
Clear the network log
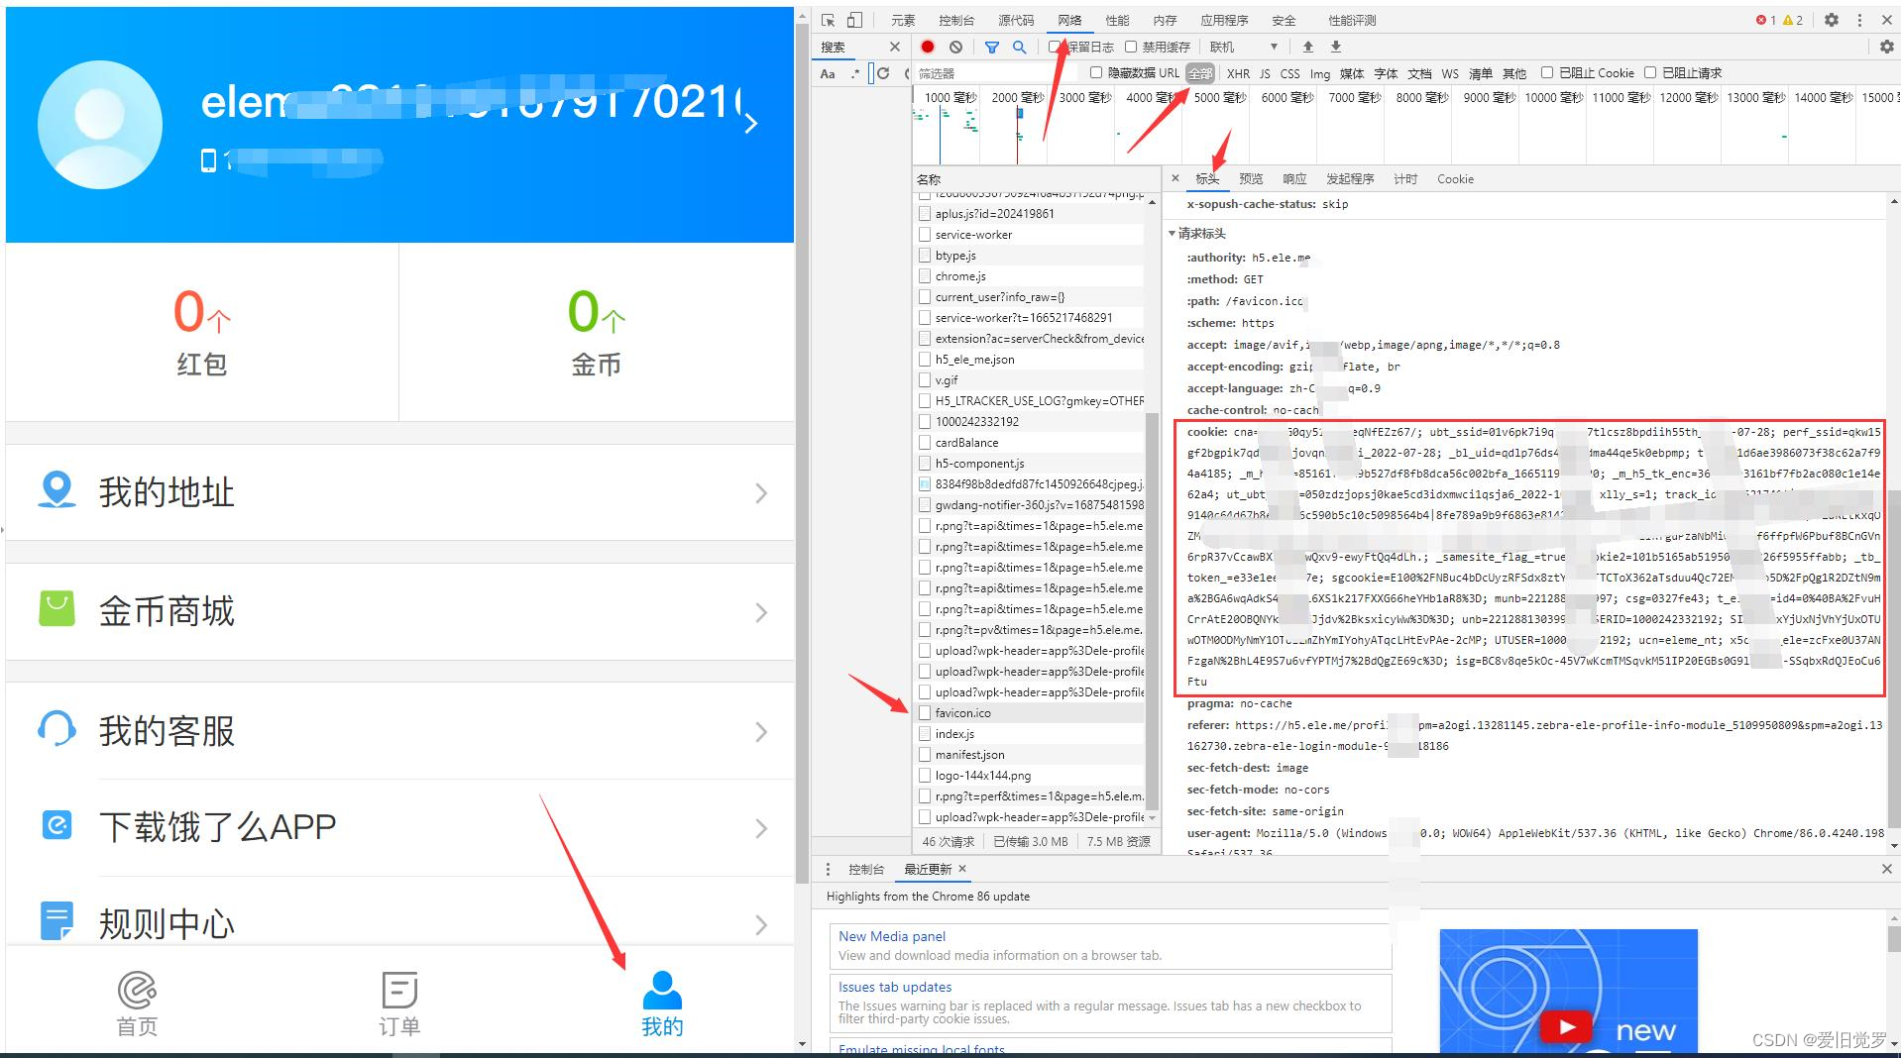[x=955, y=47]
